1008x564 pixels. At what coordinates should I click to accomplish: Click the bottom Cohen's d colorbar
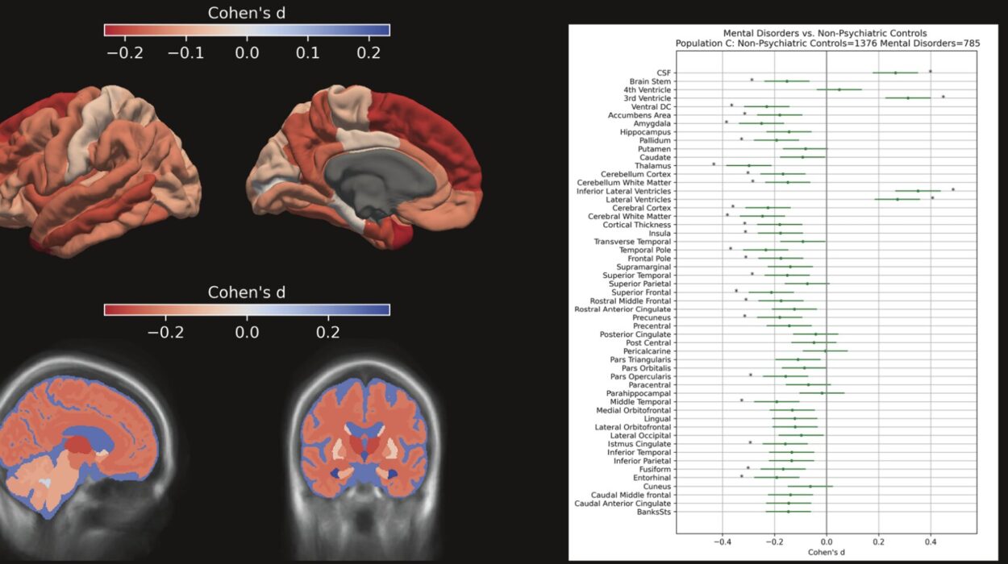coord(246,310)
